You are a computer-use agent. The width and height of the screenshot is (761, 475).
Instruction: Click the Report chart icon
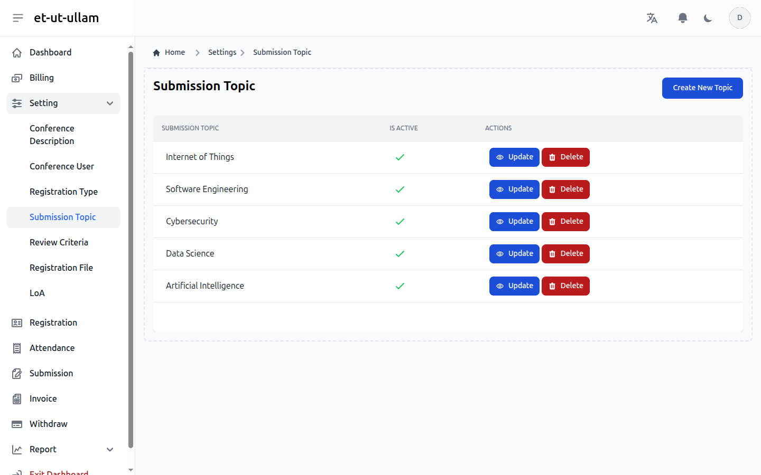click(17, 450)
